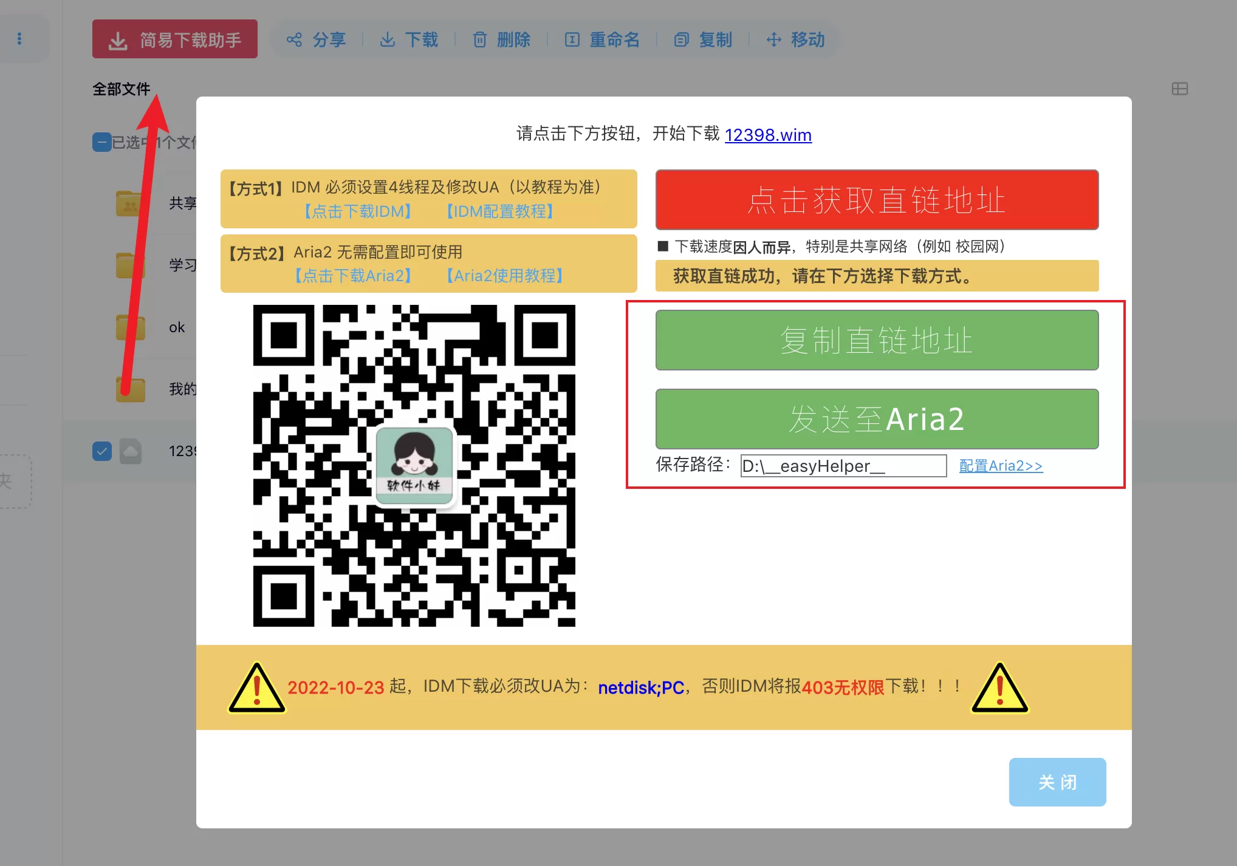Toggle the select-all files checkbox
The width and height of the screenshot is (1237, 866).
click(101, 142)
